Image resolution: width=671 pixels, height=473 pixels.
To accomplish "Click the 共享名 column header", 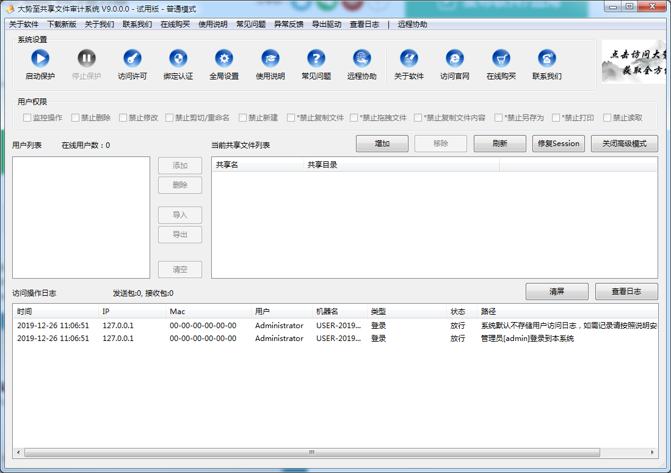I will (258, 165).
